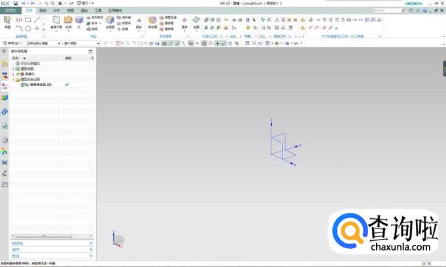The image size is (446, 267).
Task: Open the Window dropdown in the title bar
Action: pyautogui.click(x=85, y=3)
